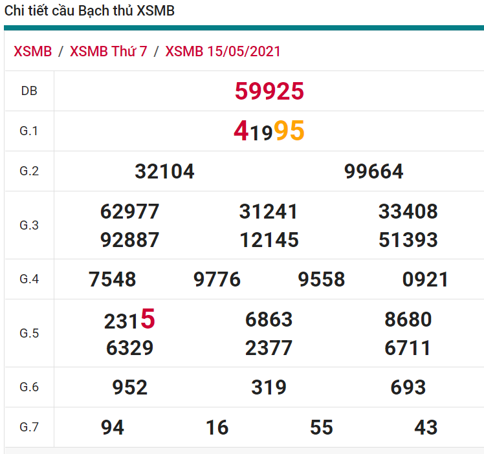This screenshot has height=454, width=484.
Task: Click the G.2 number 32104
Action: tap(164, 171)
